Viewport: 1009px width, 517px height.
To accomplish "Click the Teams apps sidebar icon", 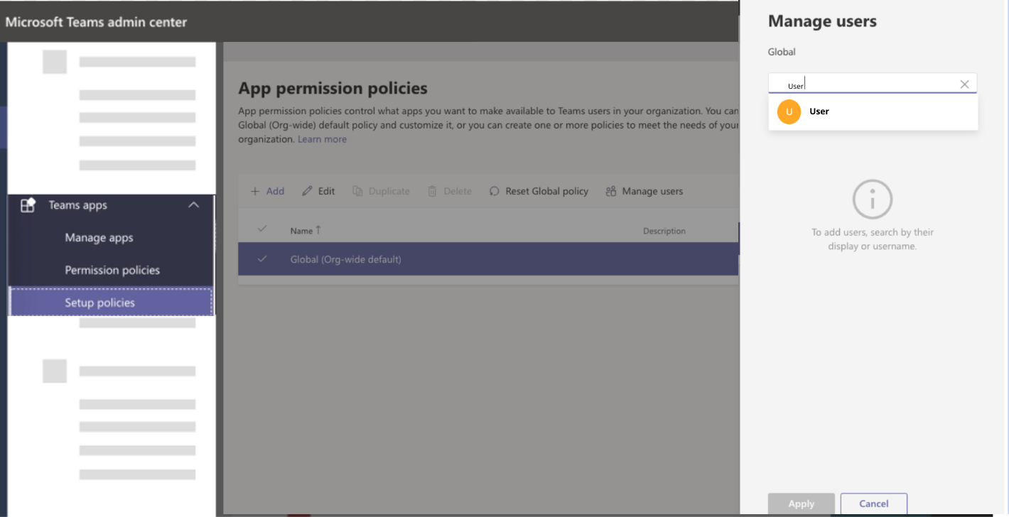I will click(27, 205).
